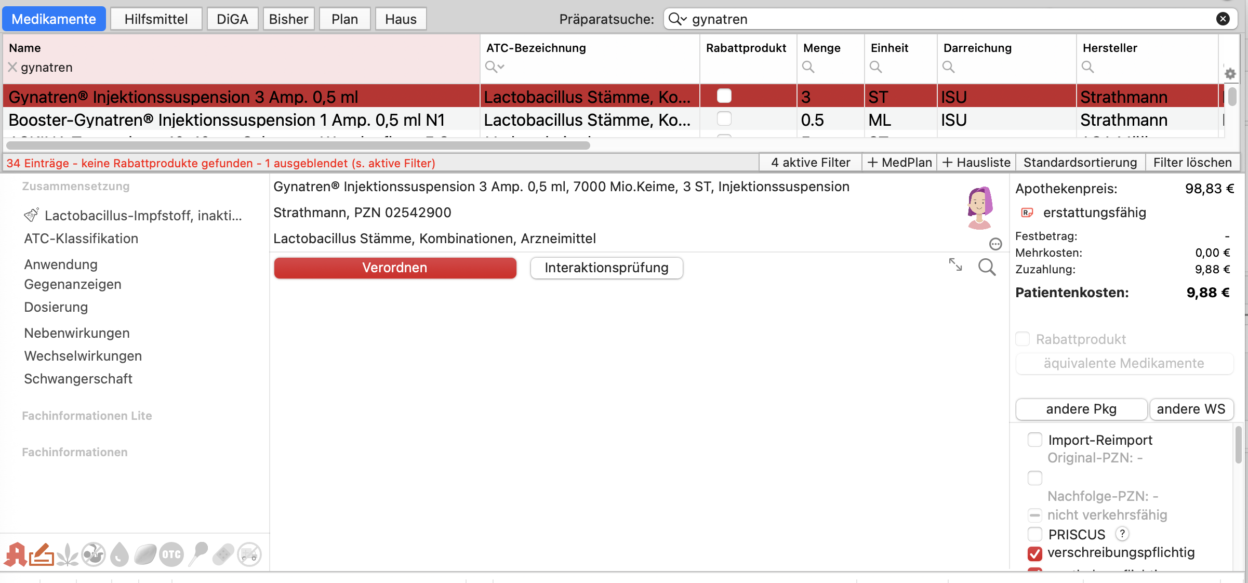Image resolution: width=1248 pixels, height=583 pixels.
Task: Click the orange prescription signing icon
Action: tap(42, 554)
